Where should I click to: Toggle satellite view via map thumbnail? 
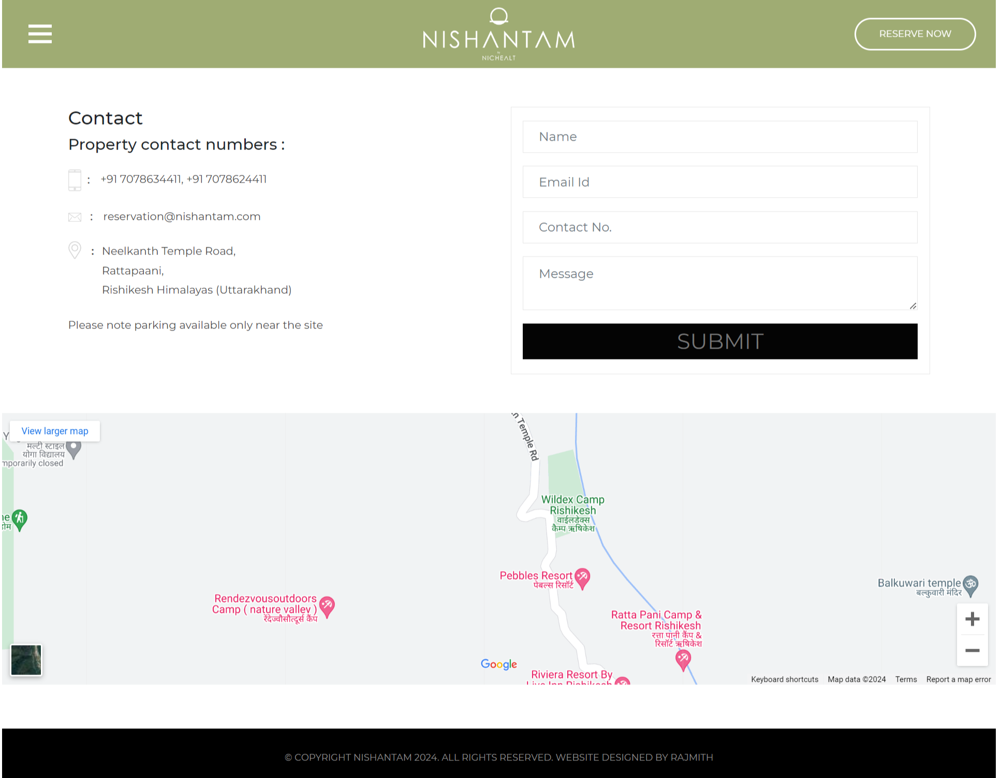[x=25, y=660]
